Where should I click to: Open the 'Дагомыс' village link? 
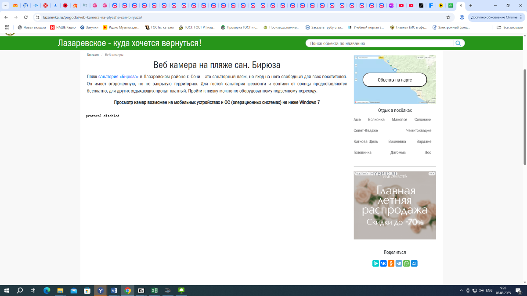pos(398,153)
